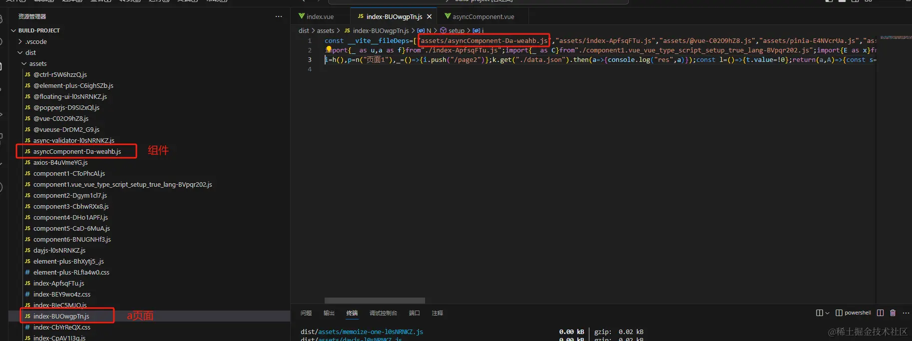Click the assets breadcrumb segment
The width and height of the screenshot is (912, 341).
[326, 30]
